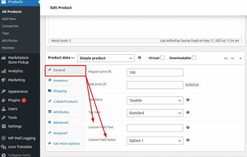Click the Marketing megaphone icon
Viewport: 247px width, 157px height.
(x=4, y=80)
